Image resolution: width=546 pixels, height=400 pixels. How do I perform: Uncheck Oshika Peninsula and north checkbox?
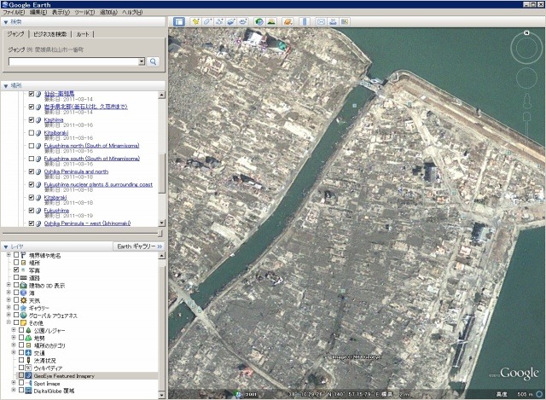(32, 171)
